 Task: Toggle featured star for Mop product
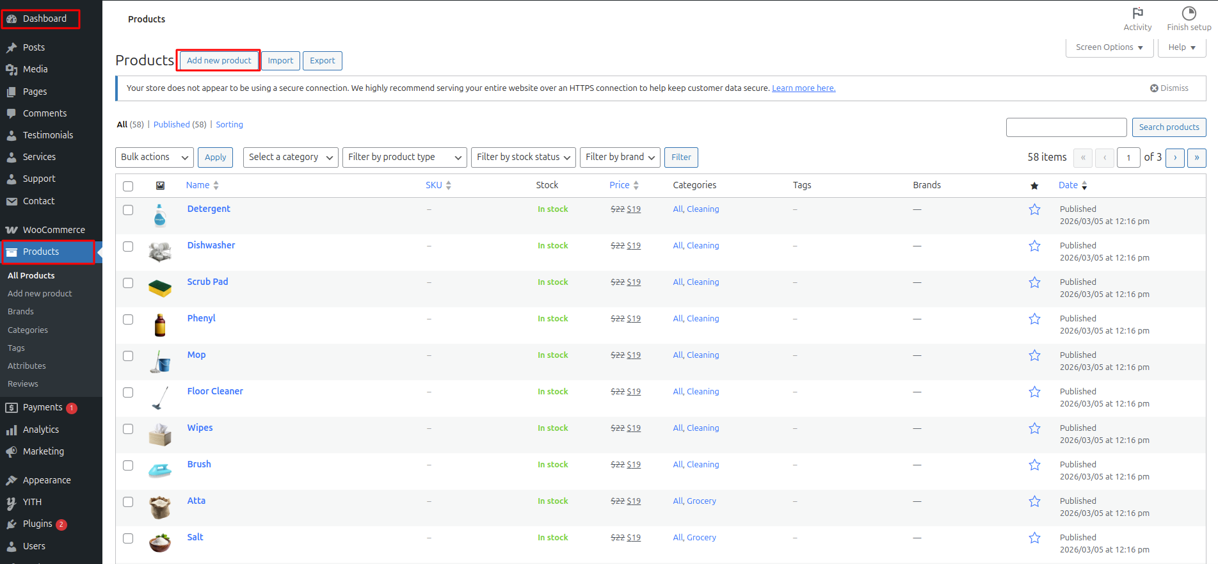coord(1034,355)
